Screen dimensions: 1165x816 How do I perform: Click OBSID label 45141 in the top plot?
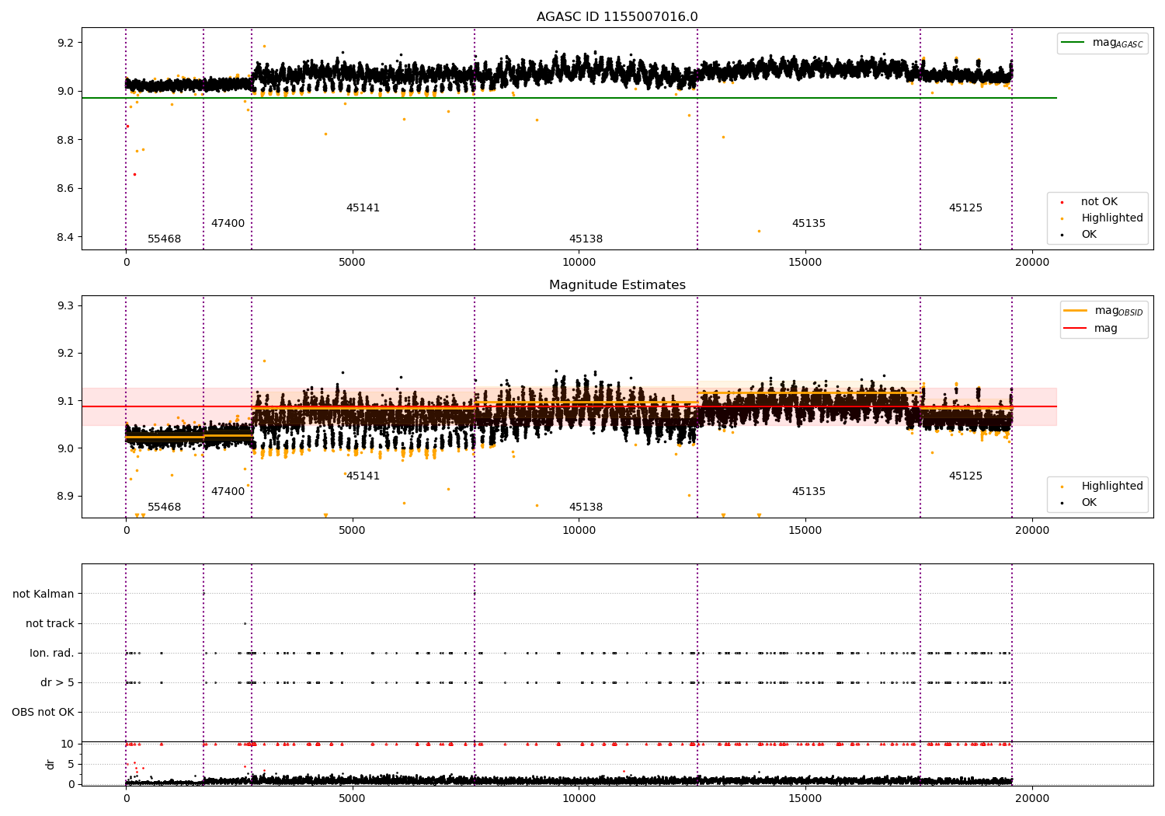pyautogui.click(x=363, y=208)
